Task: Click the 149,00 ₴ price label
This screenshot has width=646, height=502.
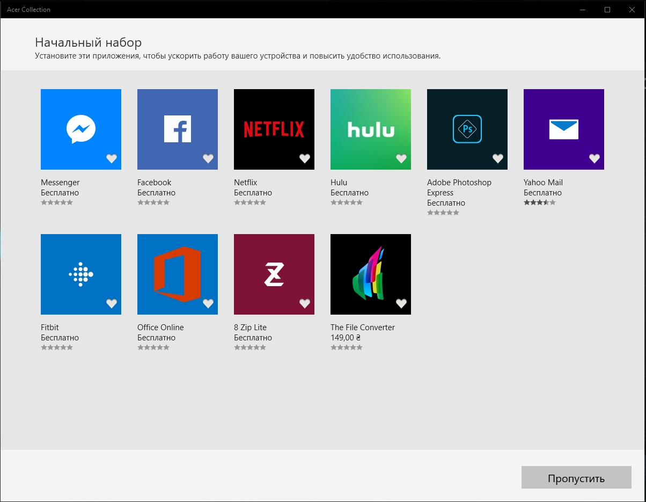Action: coord(346,338)
